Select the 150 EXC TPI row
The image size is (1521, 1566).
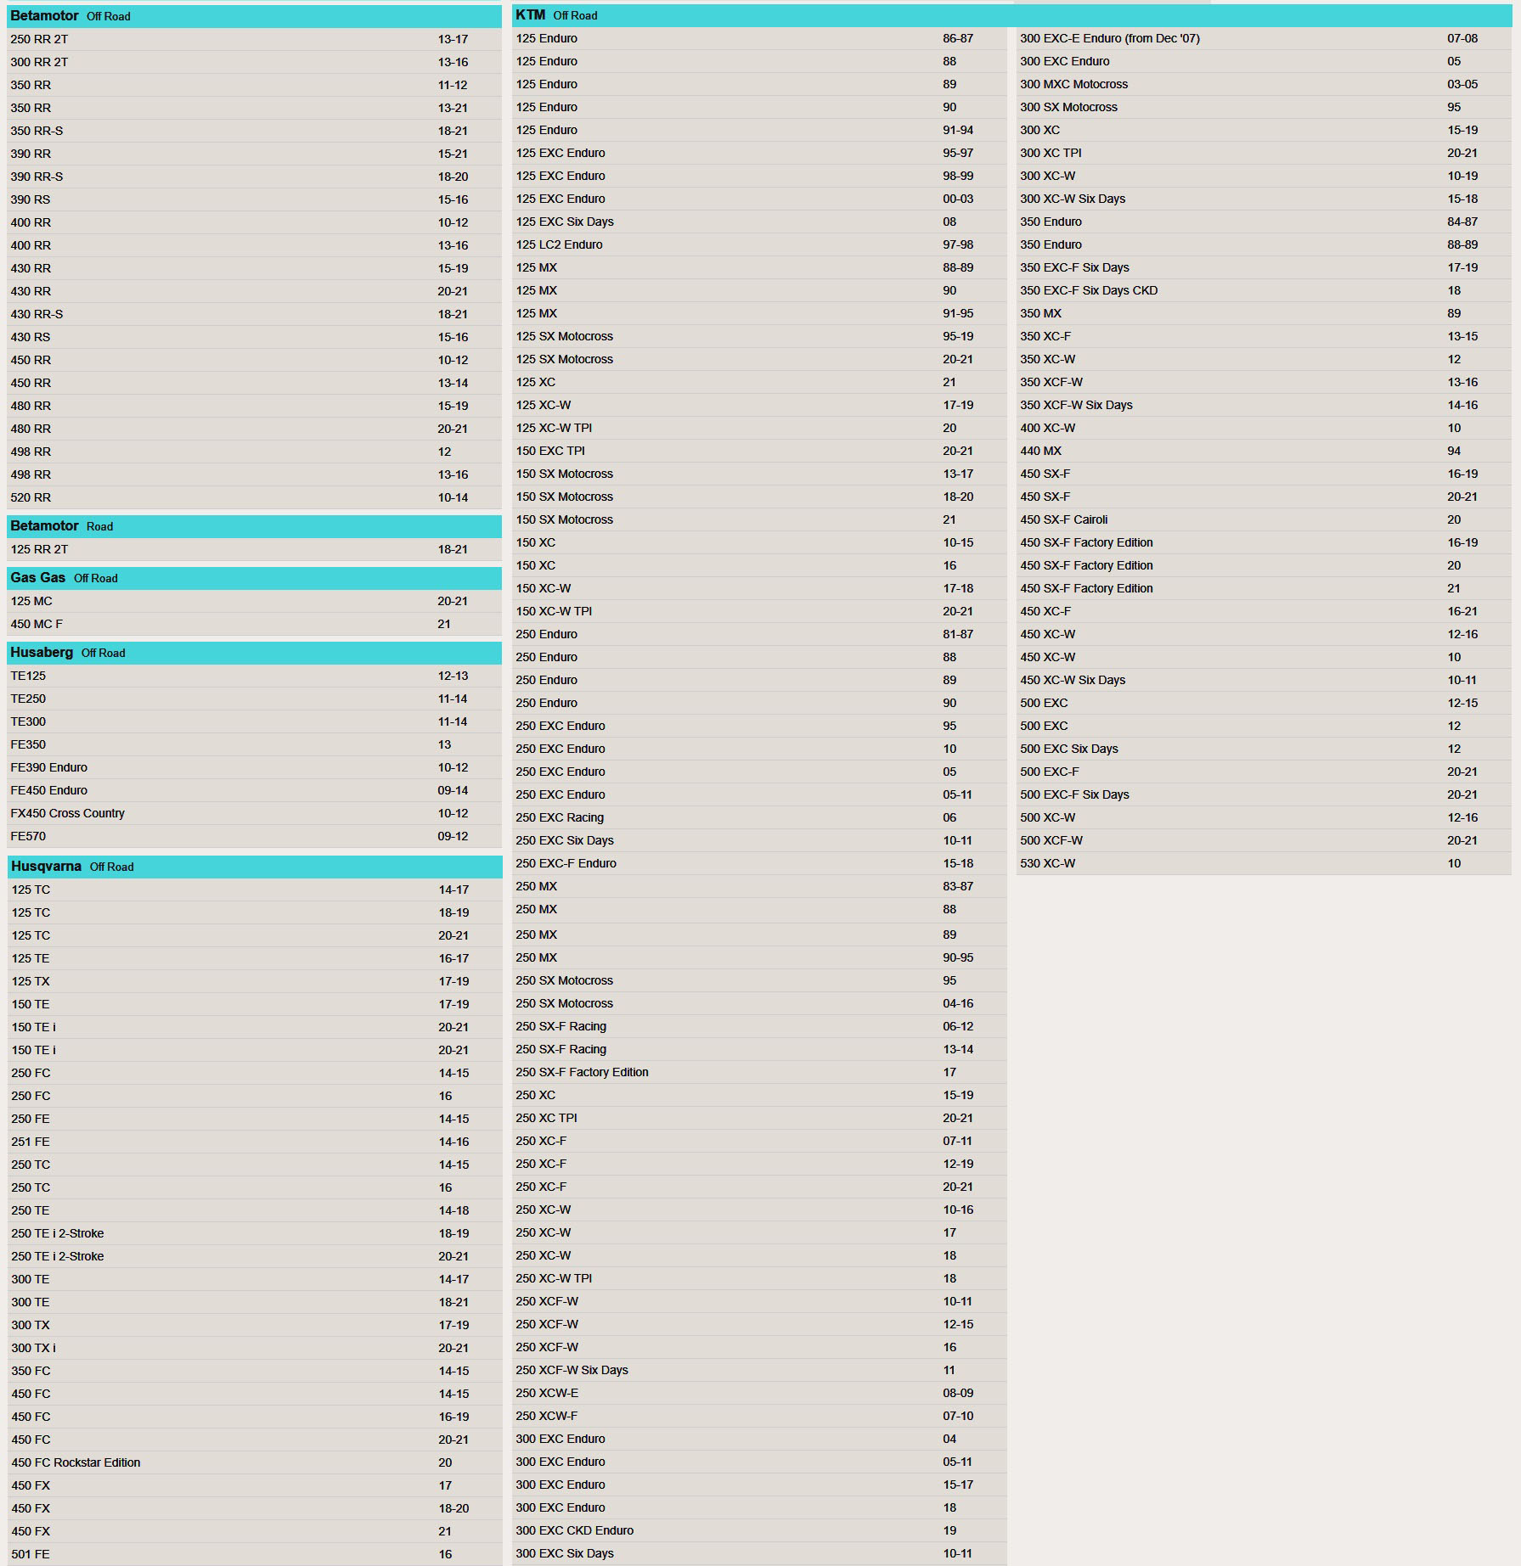pos(759,451)
